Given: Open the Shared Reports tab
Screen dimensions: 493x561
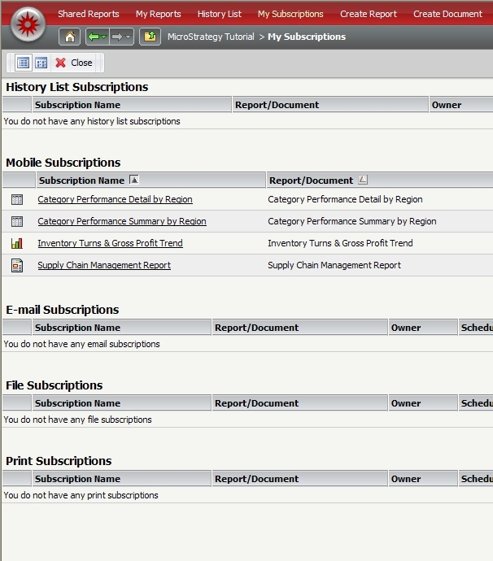Looking at the screenshot, I should click(x=88, y=14).
